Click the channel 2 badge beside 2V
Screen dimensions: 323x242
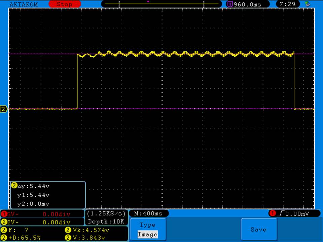(4, 222)
